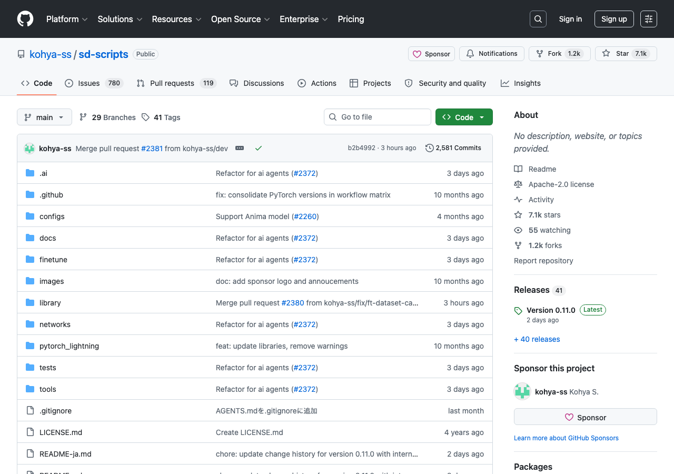
Task: Switch to the Discussions tab
Action: pyautogui.click(x=257, y=83)
